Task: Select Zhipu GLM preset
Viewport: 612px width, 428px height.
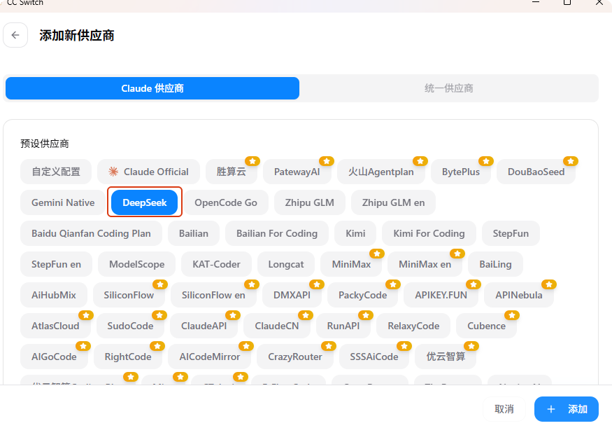Action: tap(310, 202)
